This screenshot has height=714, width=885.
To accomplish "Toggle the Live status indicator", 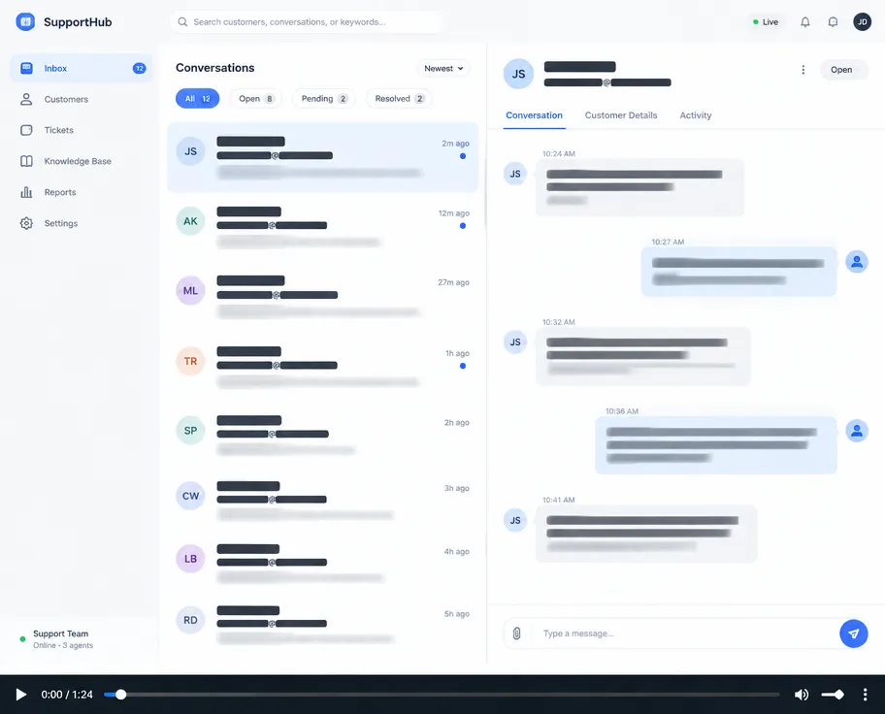I will tap(766, 22).
